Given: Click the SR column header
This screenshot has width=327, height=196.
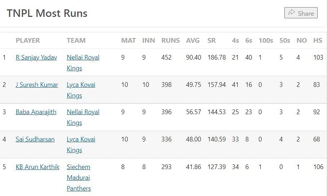Looking at the screenshot, I should 212,41.
